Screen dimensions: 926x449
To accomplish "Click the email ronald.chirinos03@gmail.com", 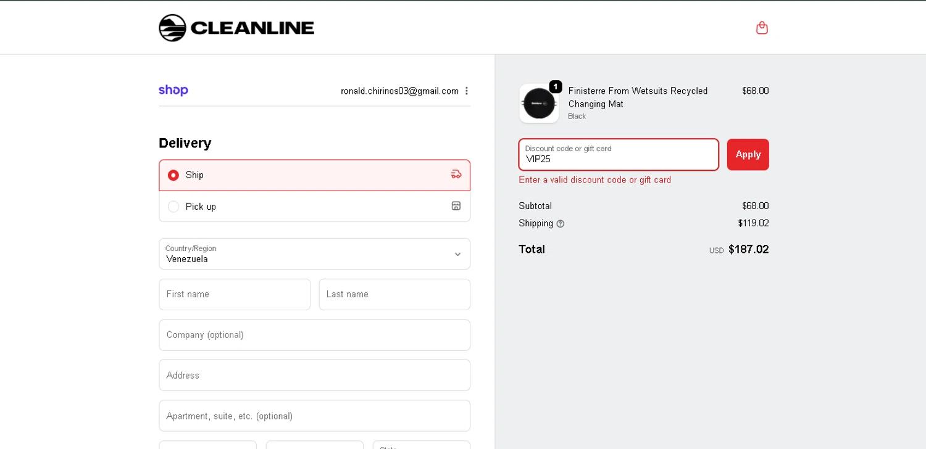I will point(400,91).
